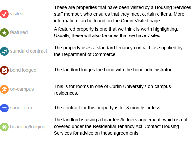Select the light green boarding/lodging asterisk icon

coord(4,127)
